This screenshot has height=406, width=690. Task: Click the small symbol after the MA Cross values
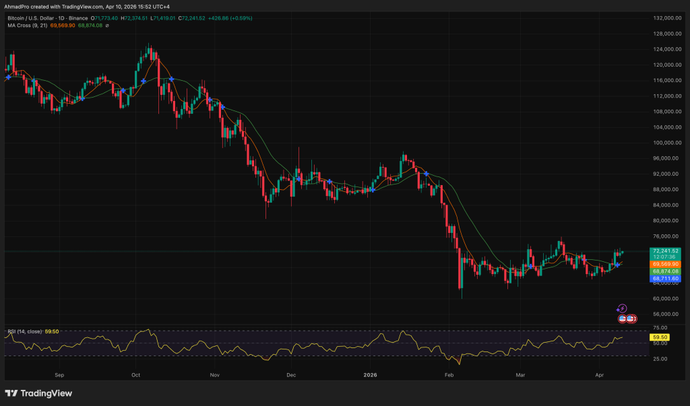point(108,26)
